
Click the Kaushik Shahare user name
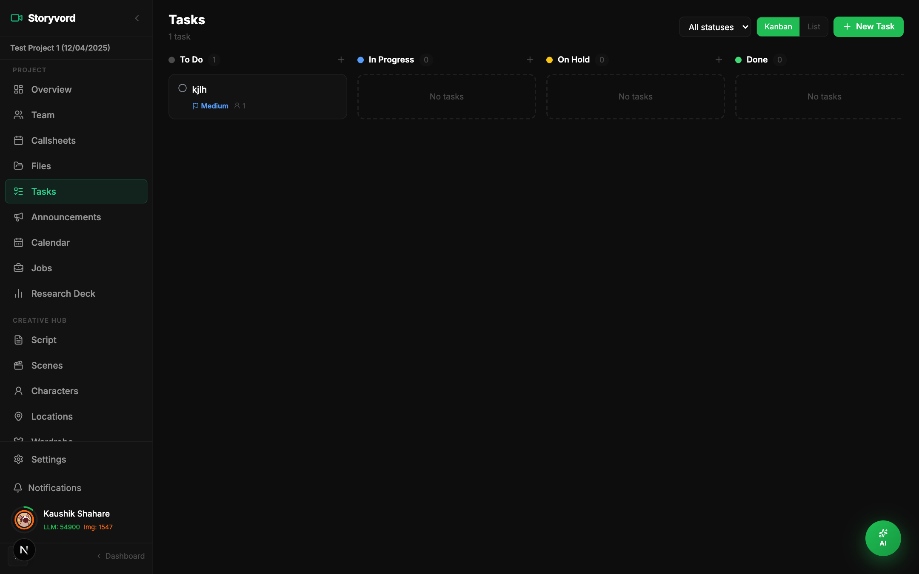click(x=77, y=514)
